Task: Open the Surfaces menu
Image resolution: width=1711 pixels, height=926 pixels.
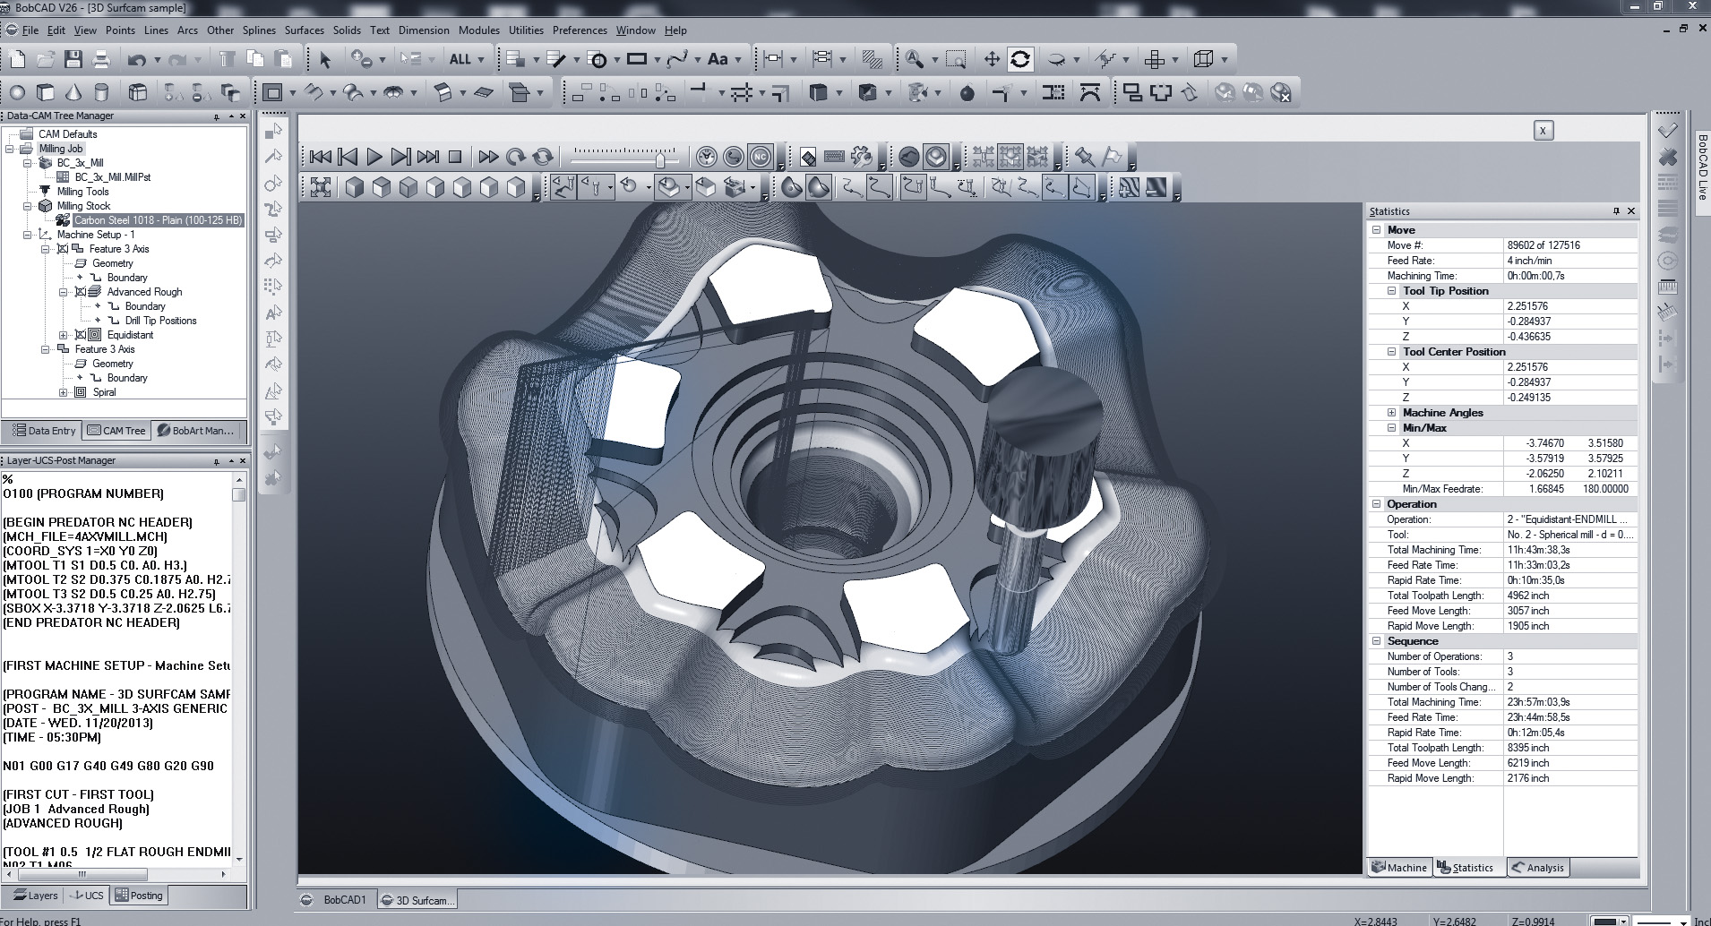Action: (x=304, y=30)
